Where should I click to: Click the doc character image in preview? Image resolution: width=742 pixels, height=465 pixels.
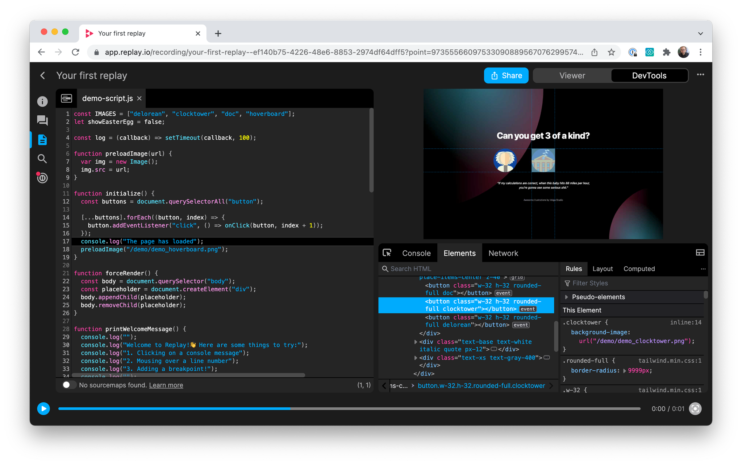pos(505,160)
